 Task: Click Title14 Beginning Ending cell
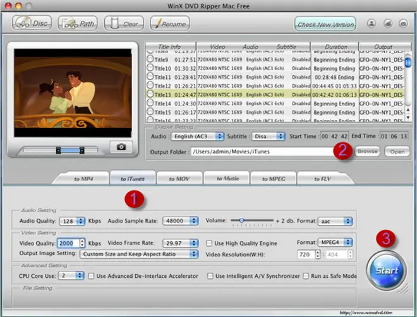(x=334, y=104)
